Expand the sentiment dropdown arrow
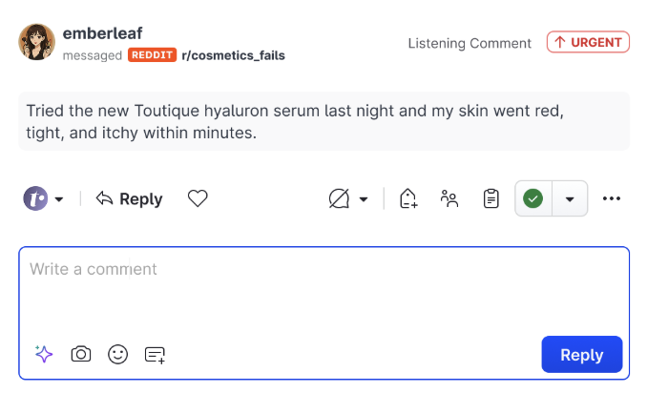 [364, 199]
